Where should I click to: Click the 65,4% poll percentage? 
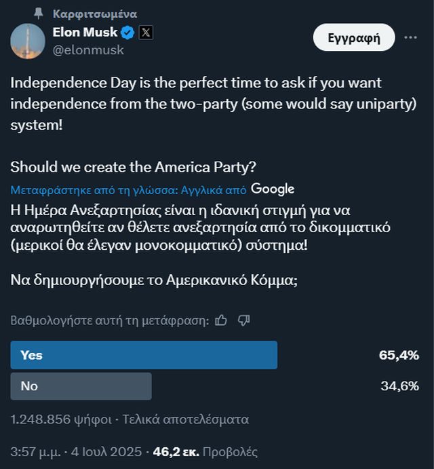[x=399, y=355]
